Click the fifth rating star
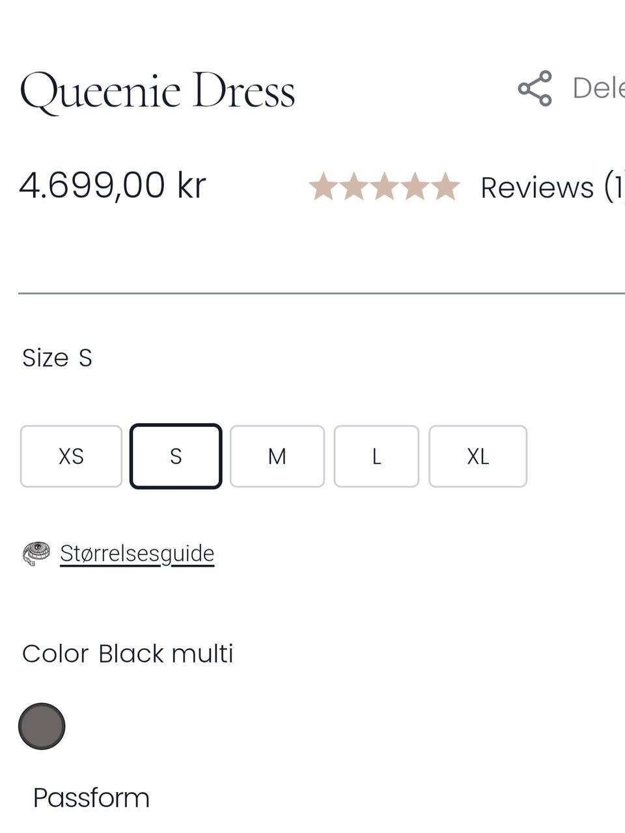Viewport: 625px width, 833px height. [445, 187]
